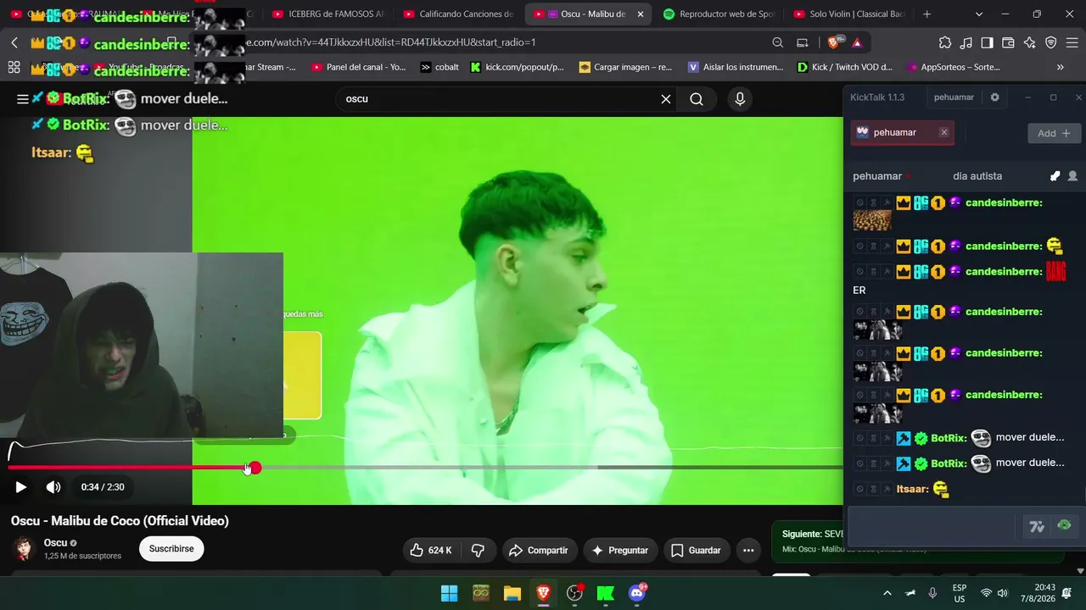
Task: Open the Brave Shields icon
Action: pos(835,42)
